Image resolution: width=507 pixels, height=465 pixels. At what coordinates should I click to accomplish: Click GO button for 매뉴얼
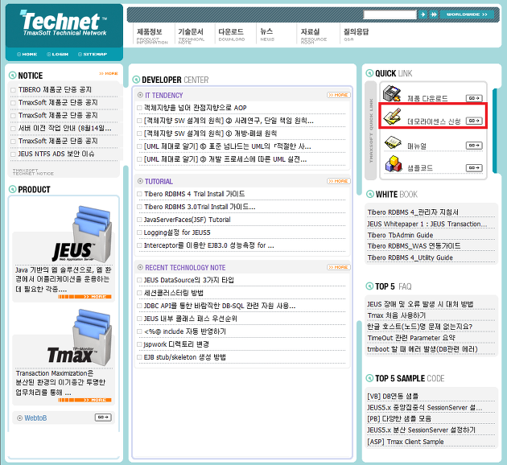point(474,146)
